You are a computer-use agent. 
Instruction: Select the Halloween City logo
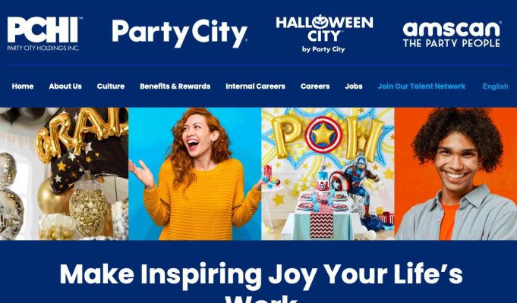click(324, 33)
